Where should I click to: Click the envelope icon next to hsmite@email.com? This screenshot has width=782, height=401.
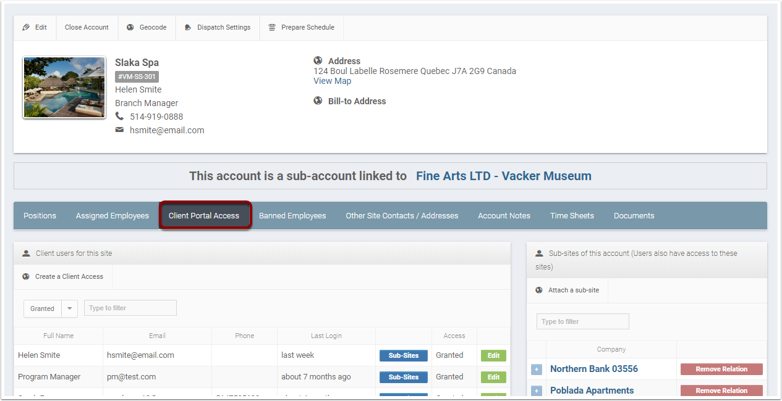pos(119,130)
